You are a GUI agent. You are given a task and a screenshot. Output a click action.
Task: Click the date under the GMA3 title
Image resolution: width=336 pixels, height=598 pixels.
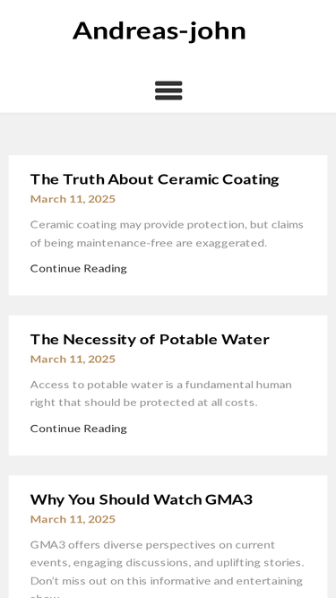pyautogui.click(x=73, y=519)
